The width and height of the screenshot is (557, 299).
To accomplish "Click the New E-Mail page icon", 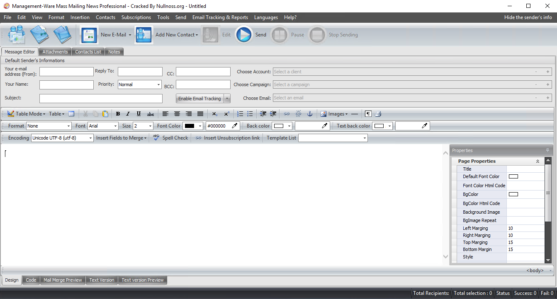I will [x=89, y=35].
